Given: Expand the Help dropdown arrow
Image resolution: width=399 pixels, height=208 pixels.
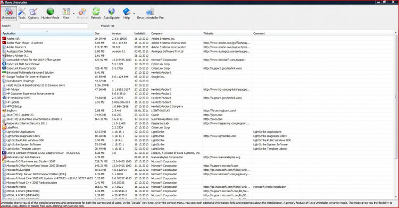Looking at the screenshot, I should point(134,13).
